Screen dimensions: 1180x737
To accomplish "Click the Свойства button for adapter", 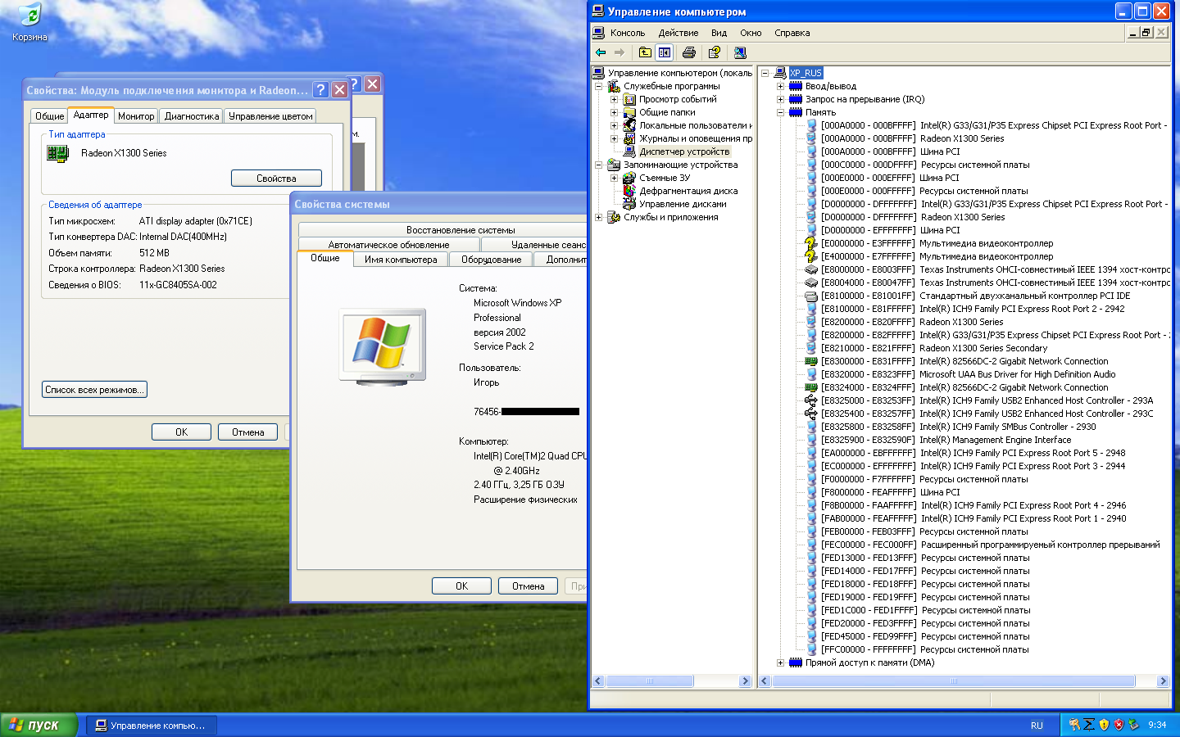I will point(276,179).
